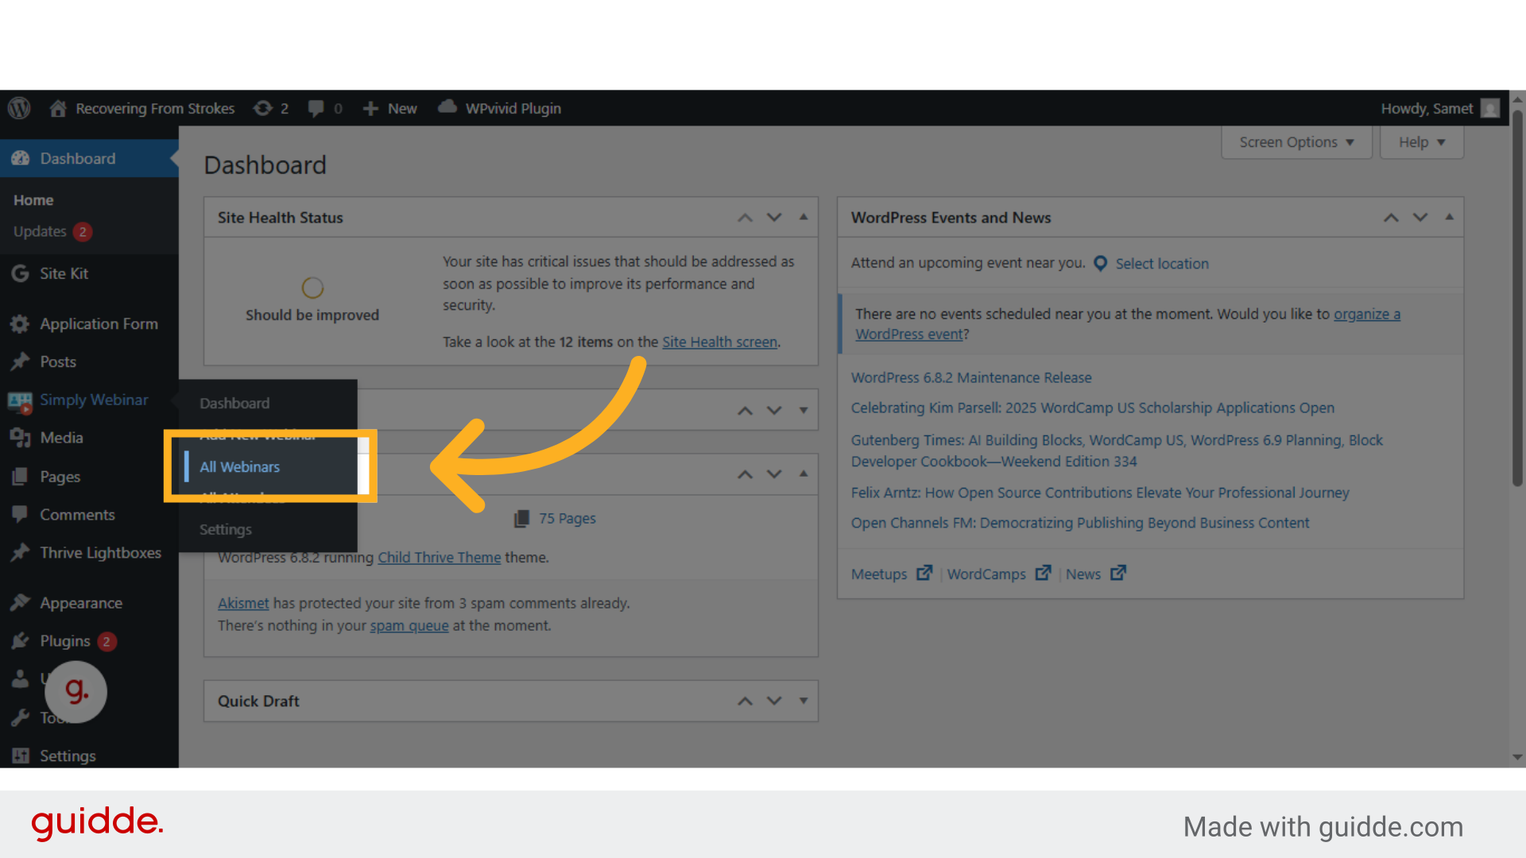Click the Select location link
Image resolution: width=1526 pixels, height=858 pixels.
pos(1161,264)
